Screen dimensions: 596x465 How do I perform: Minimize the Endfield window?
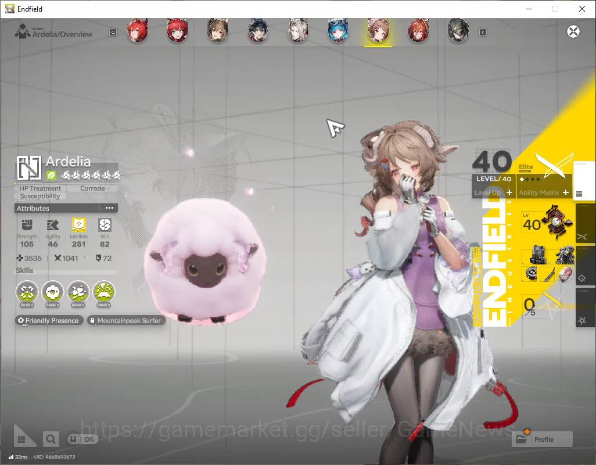click(x=529, y=9)
